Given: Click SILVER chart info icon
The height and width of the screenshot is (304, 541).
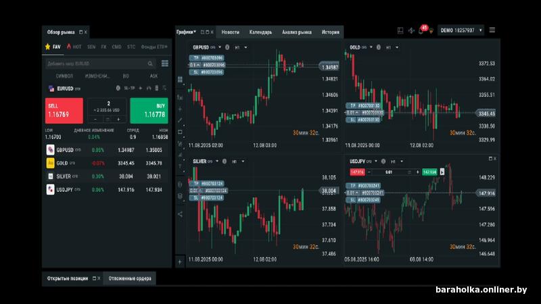Looking at the screenshot, I should tap(225, 161).
